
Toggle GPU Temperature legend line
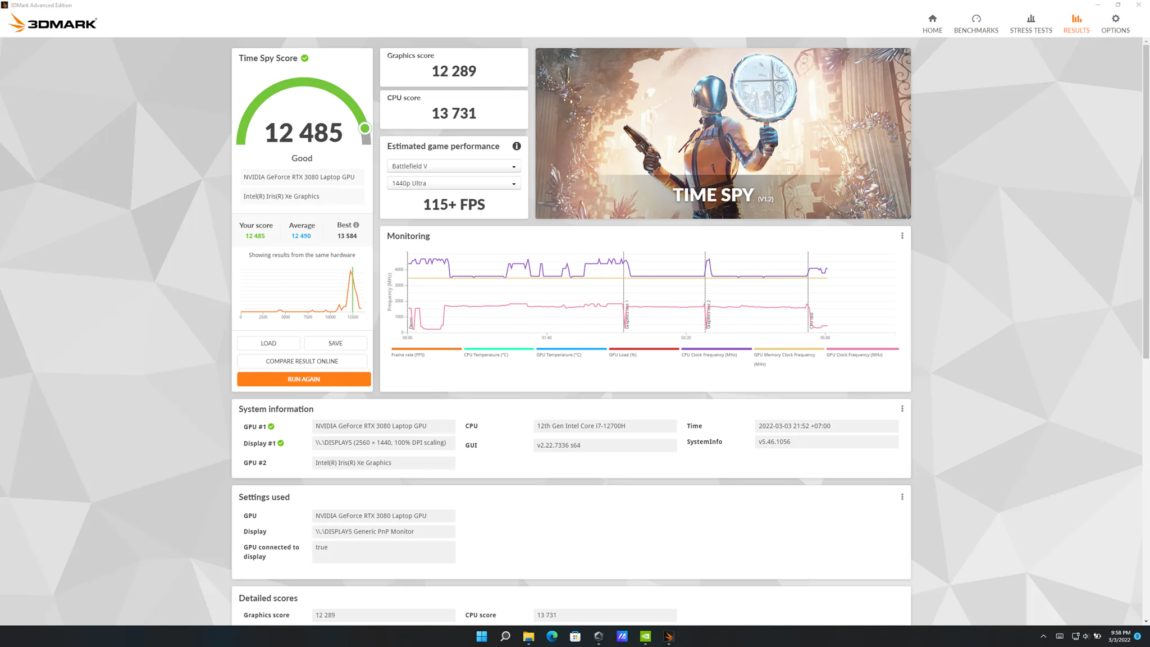[x=571, y=352]
